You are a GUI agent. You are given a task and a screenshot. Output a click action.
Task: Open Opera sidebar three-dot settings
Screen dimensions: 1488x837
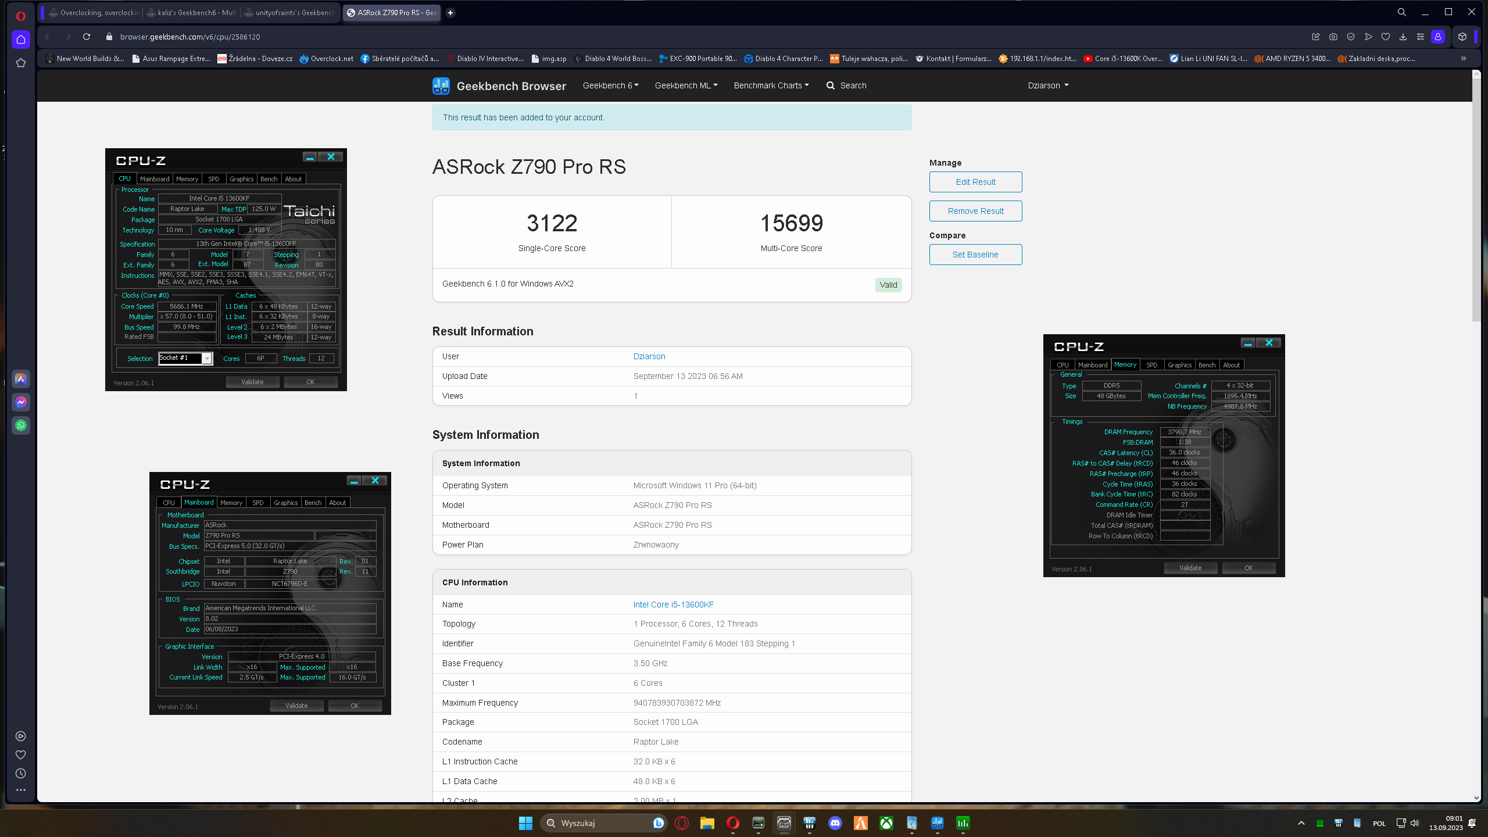click(21, 790)
